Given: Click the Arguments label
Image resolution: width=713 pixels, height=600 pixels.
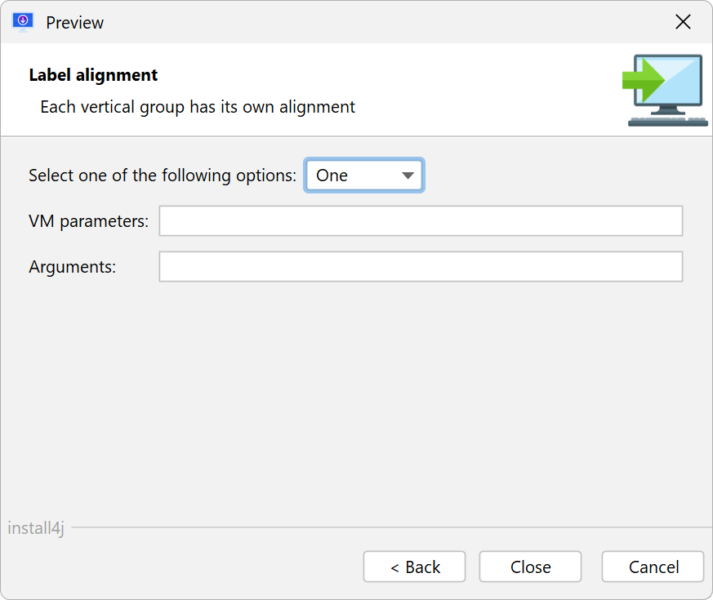Looking at the screenshot, I should 73,267.
